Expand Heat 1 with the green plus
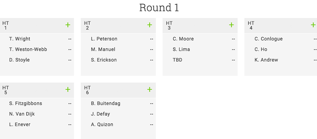This screenshot has width=317, height=139. 68,25
